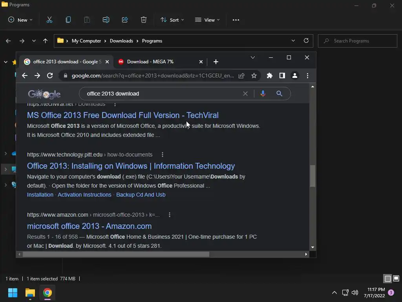Click the Activation Instructions sitelink
The height and width of the screenshot is (302, 402).
(85, 195)
